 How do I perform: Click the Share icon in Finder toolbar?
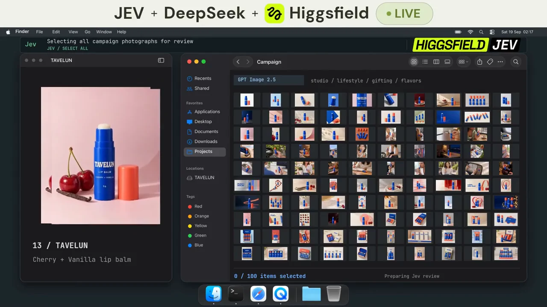point(479,62)
